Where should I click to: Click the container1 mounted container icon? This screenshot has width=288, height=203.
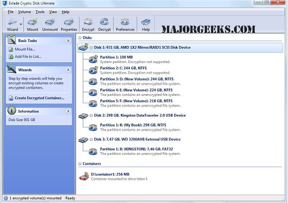click(x=84, y=176)
